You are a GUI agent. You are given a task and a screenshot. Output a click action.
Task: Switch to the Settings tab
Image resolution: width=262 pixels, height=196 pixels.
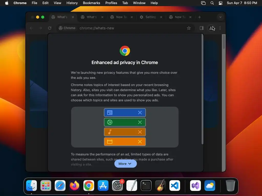click(x=151, y=17)
